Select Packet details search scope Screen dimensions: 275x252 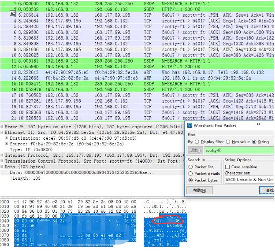191,174
